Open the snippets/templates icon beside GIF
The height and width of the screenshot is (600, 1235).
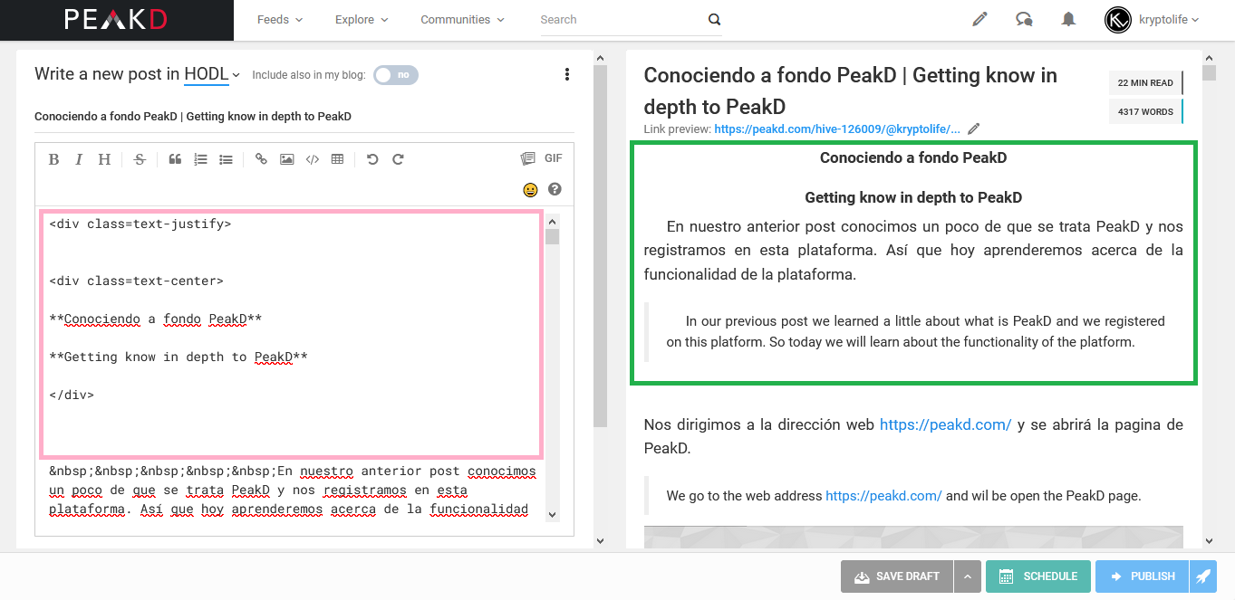click(x=527, y=158)
